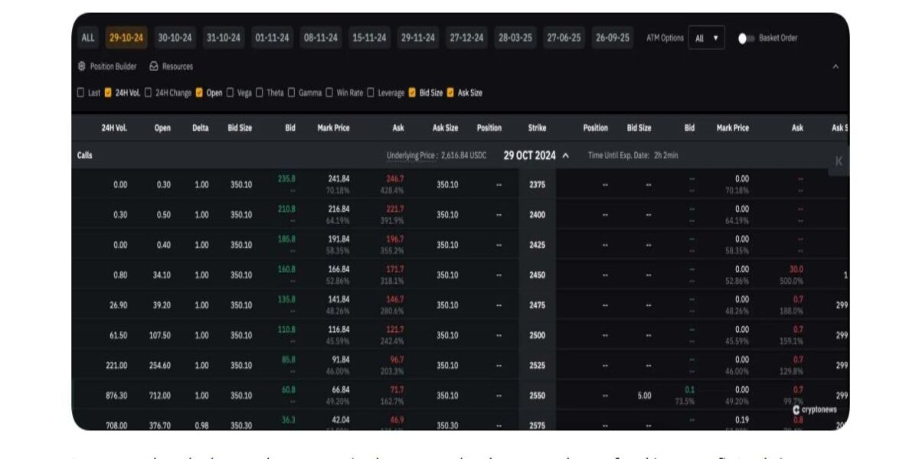
Task: Collapse the 29 OCT 2024 expiry section
Action: click(x=565, y=155)
